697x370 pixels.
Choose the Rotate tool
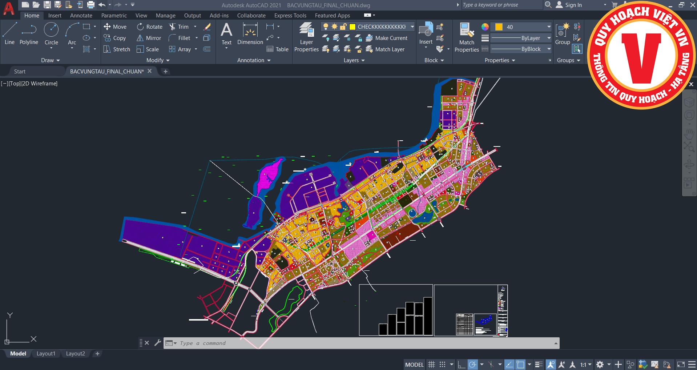[x=150, y=27]
